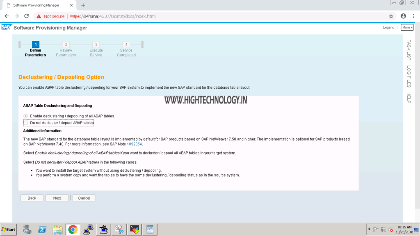
Task: Open the HELP side panel
Action: pos(409,98)
